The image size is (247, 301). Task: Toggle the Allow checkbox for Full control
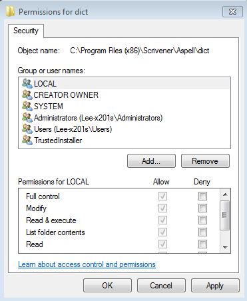pyautogui.click(x=162, y=196)
